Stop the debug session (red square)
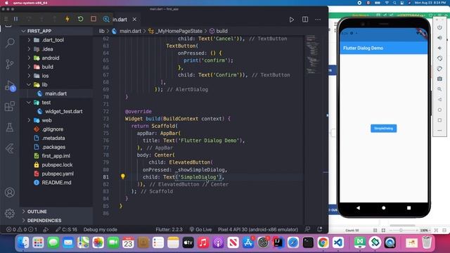The image size is (450, 253). point(94,19)
